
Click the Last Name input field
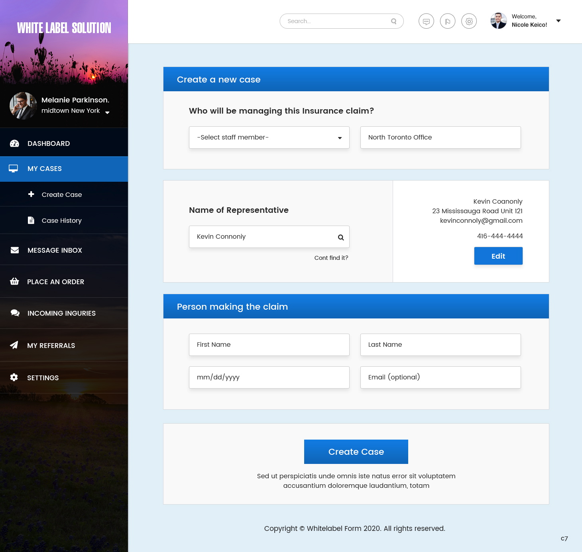pyautogui.click(x=440, y=345)
